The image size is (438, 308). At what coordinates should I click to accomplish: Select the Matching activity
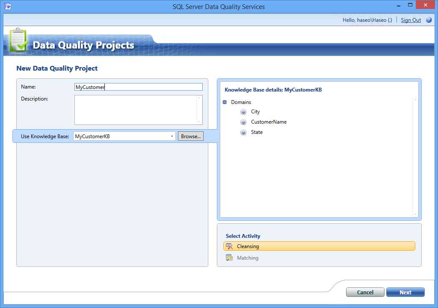pos(319,258)
